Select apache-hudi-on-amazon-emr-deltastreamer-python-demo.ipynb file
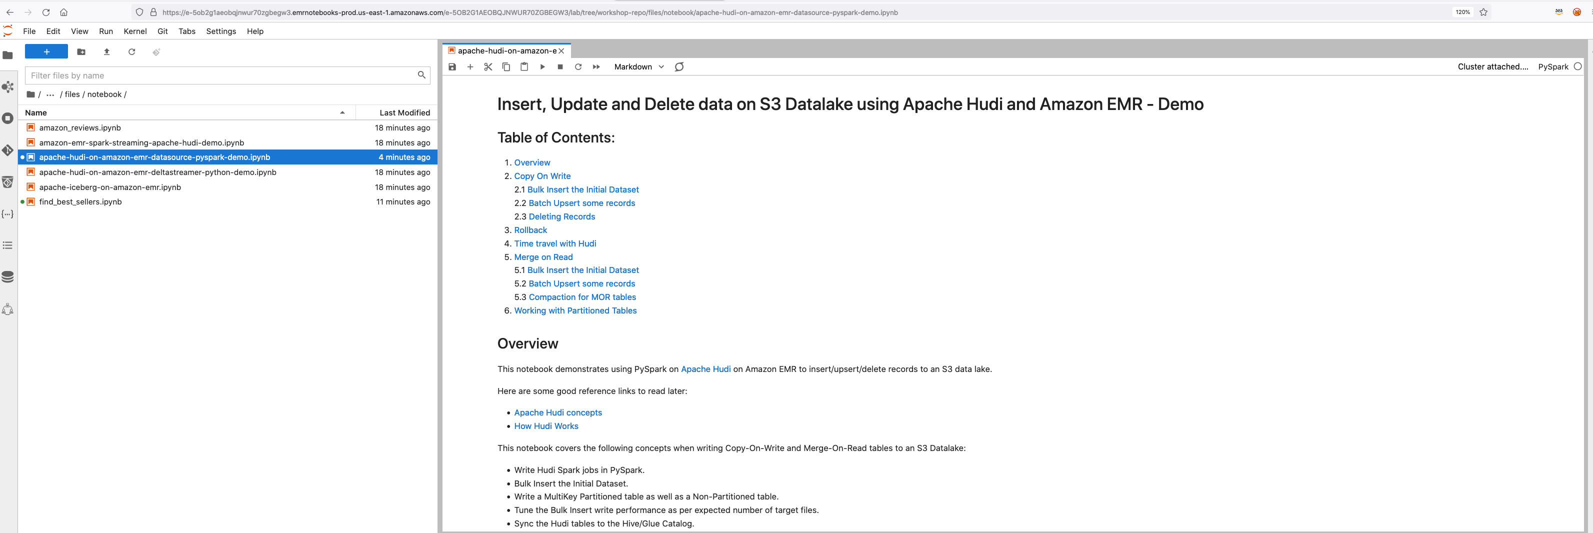 pyautogui.click(x=227, y=172)
